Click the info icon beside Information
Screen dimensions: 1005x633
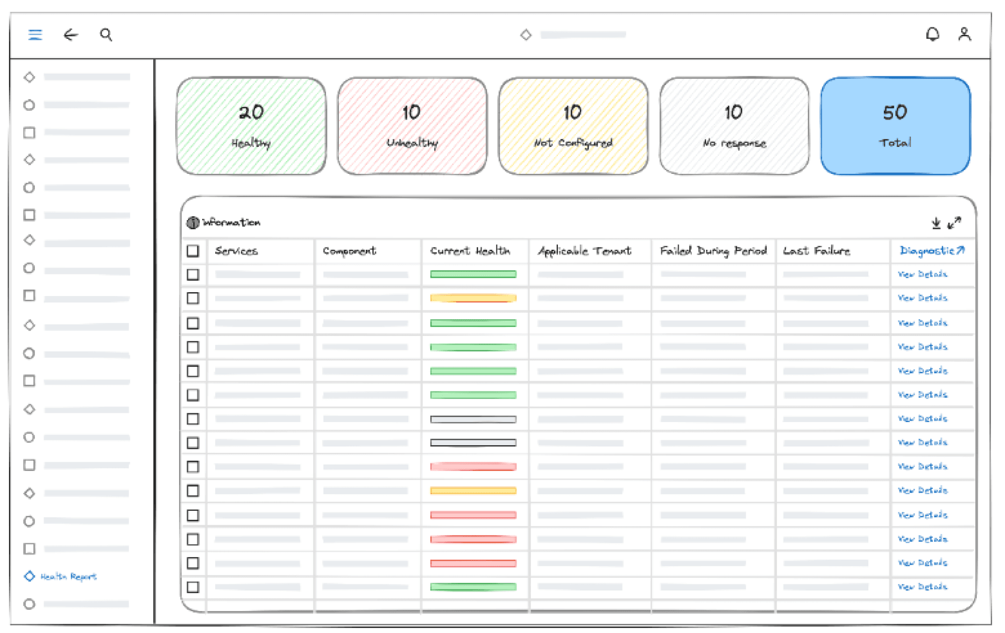tap(193, 222)
